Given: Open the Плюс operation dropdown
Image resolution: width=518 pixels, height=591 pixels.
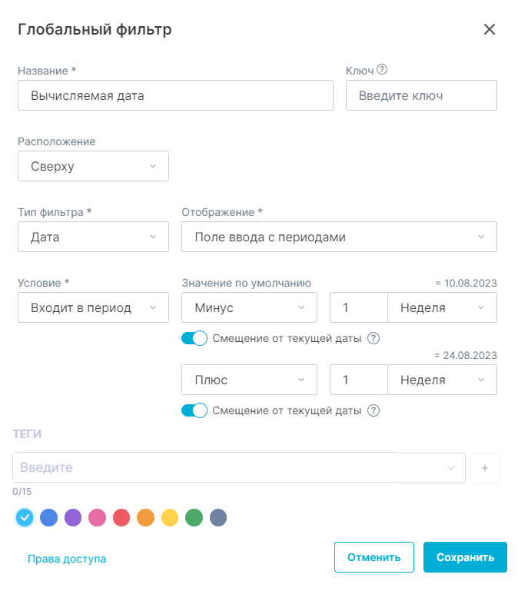Looking at the screenshot, I should [x=249, y=380].
